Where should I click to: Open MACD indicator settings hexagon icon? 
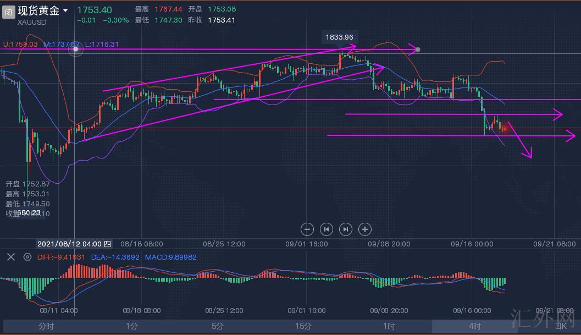point(27,257)
